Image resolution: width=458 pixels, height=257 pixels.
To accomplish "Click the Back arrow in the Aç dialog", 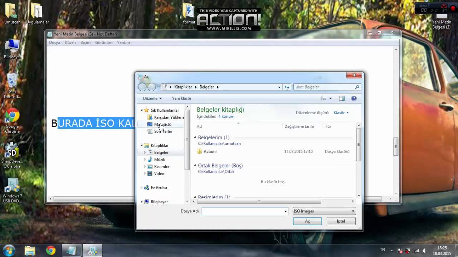I will click(142, 87).
